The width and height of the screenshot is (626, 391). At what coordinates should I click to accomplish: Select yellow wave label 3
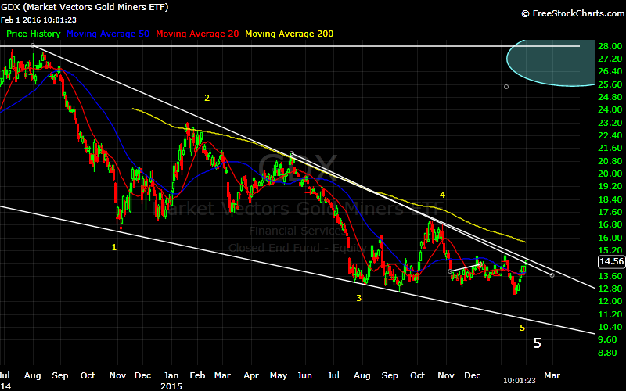(359, 298)
